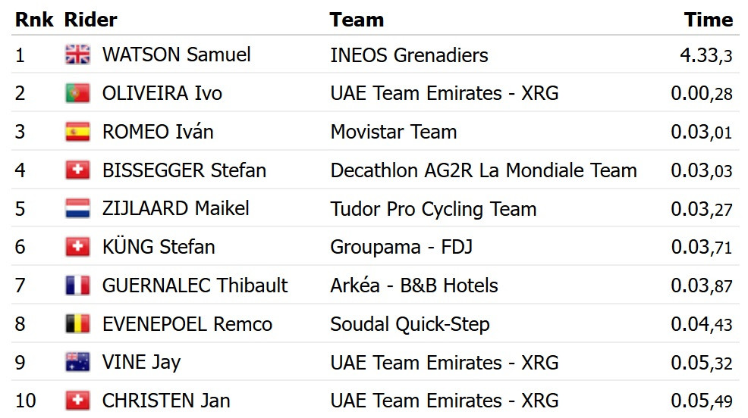Viewport: 748px width, 418px height.
Task: Click the Rider column header
Action: tap(90, 20)
